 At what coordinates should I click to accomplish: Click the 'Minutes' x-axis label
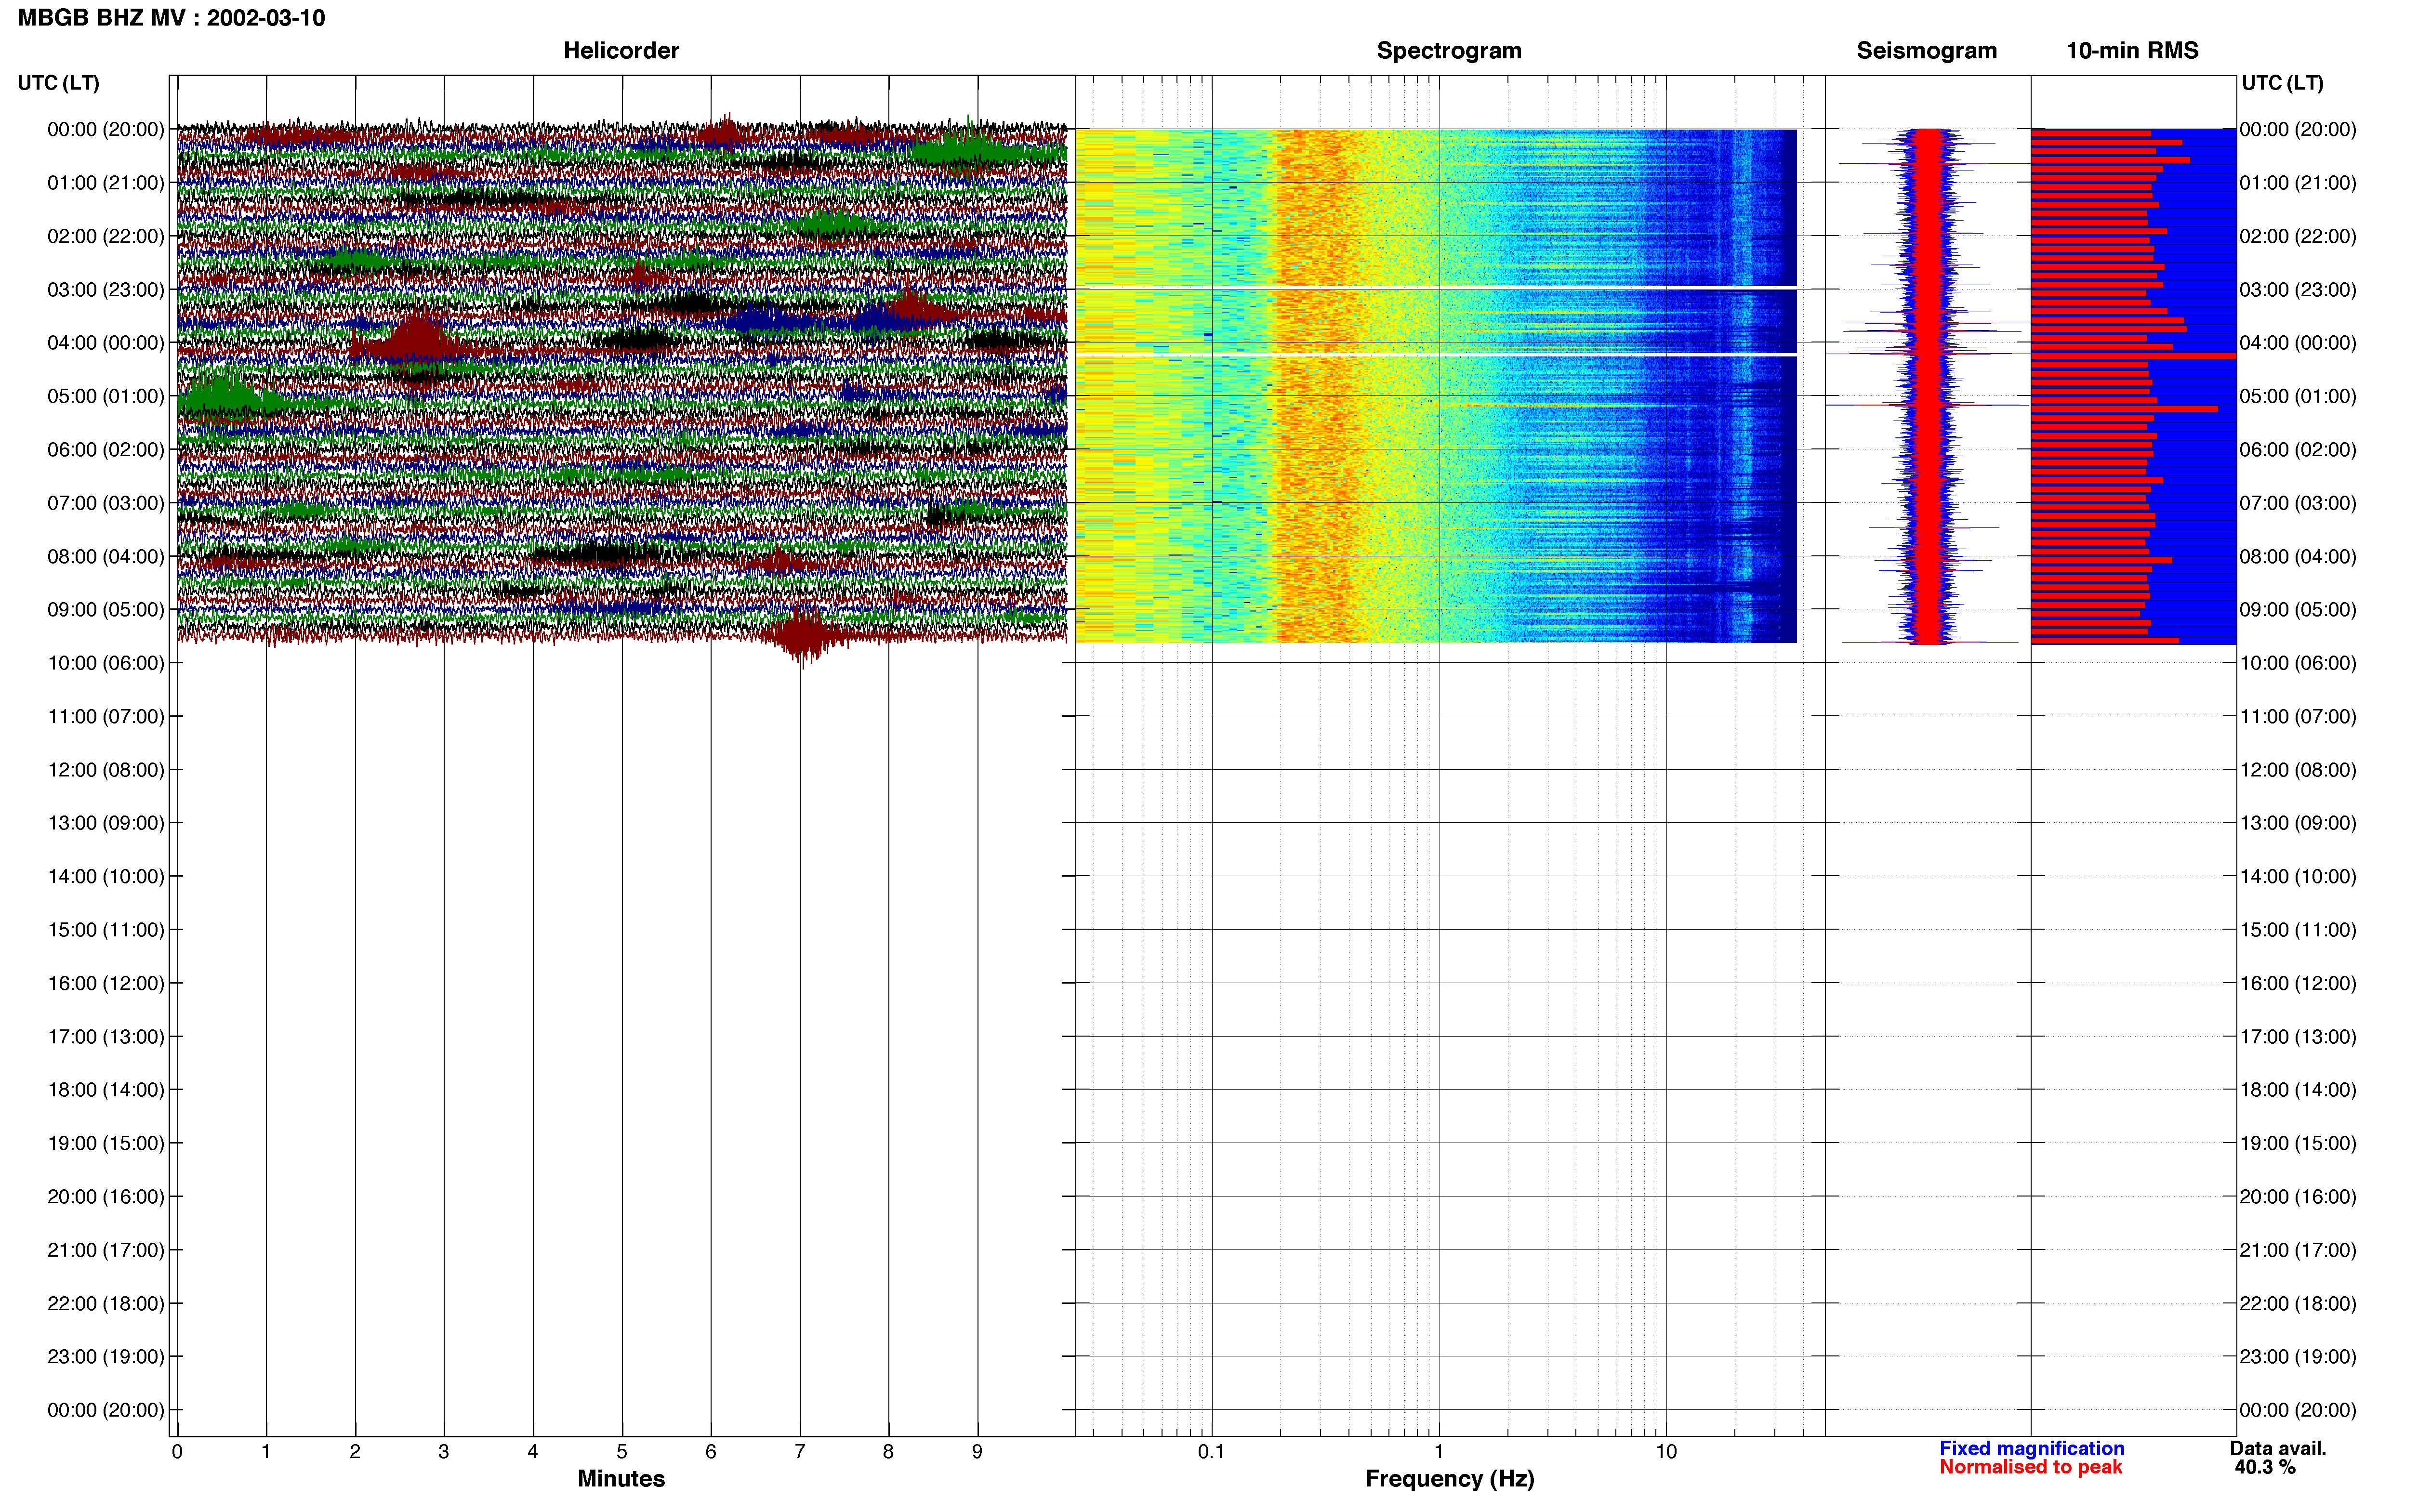621,1479
